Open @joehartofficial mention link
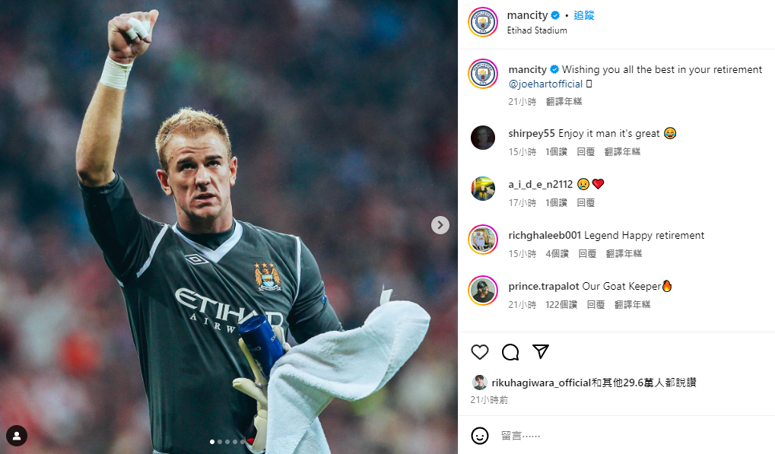The width and height of the screenshot is (775, 454). coord(545,84)
